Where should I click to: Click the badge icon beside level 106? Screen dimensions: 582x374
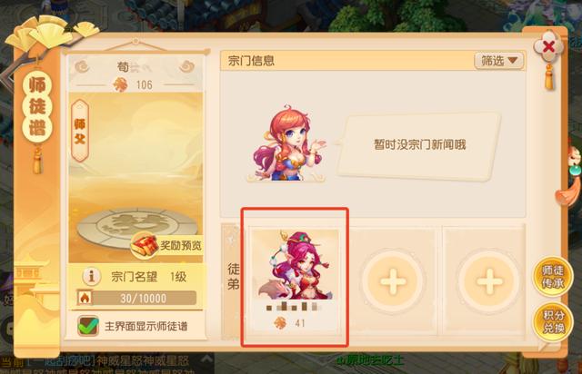click(x=120, y=85)
